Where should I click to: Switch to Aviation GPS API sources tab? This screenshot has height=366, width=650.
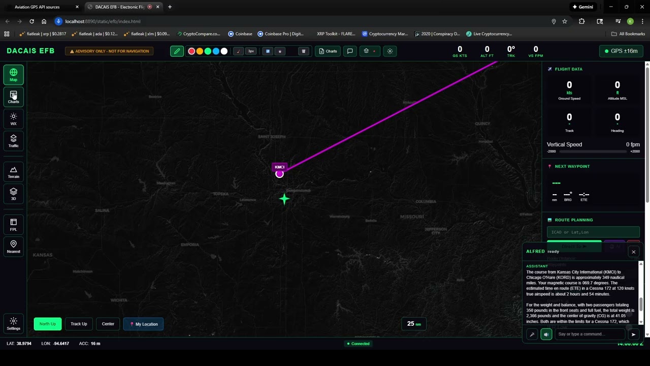point(42,7)
